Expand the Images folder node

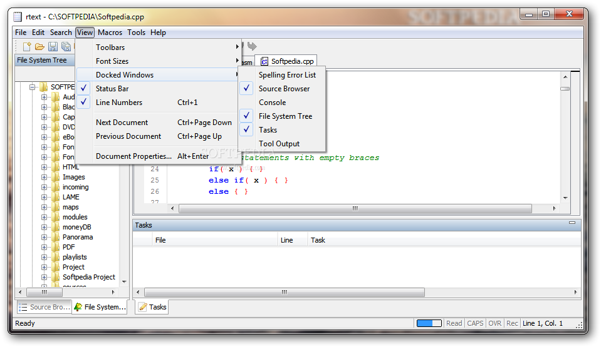[44, 177]
